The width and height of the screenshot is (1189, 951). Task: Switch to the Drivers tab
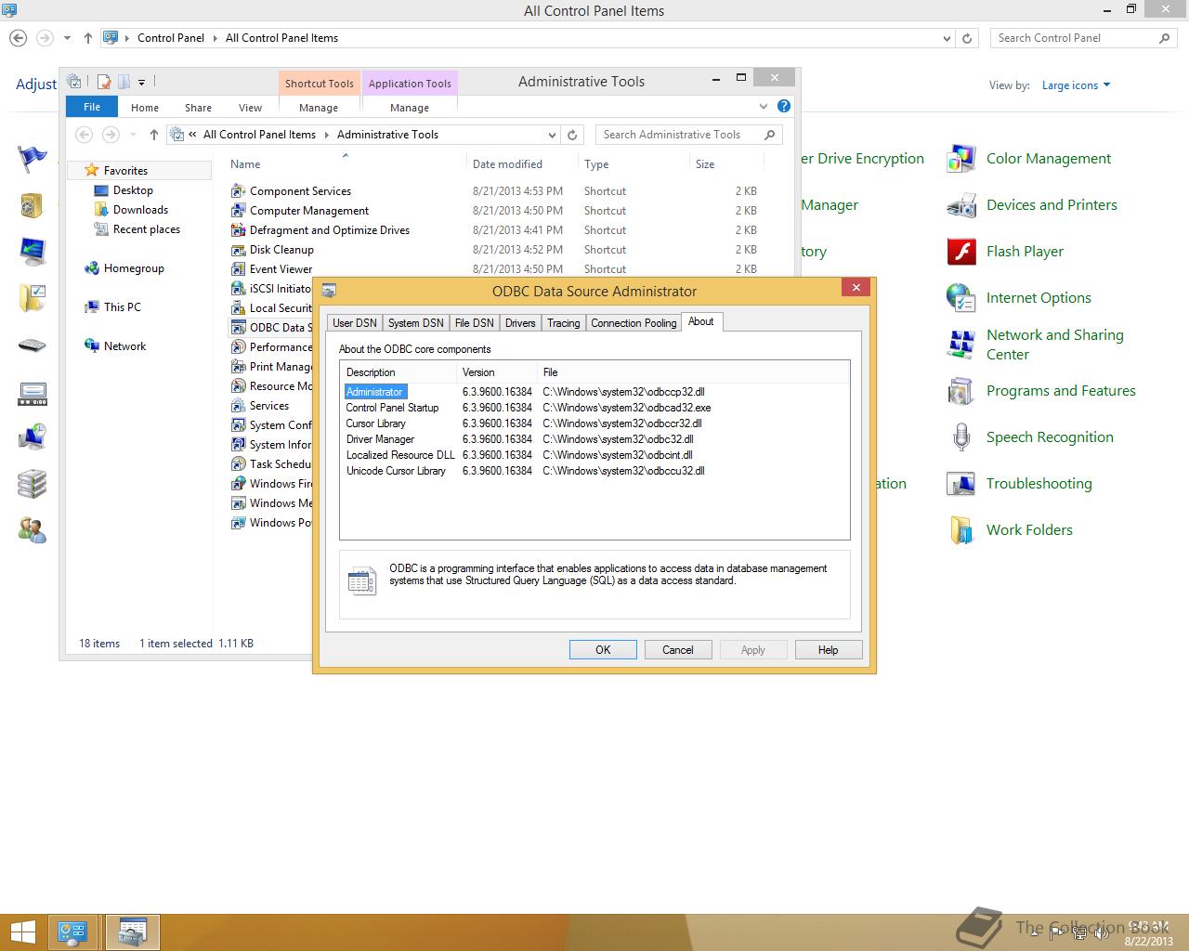tap(520, 323)
